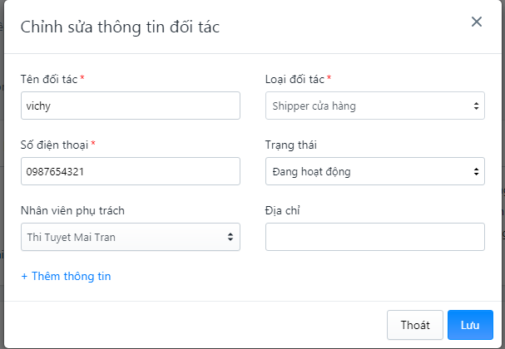
Task: Click the + Thêm thông tin link
Action: (66, 276)
